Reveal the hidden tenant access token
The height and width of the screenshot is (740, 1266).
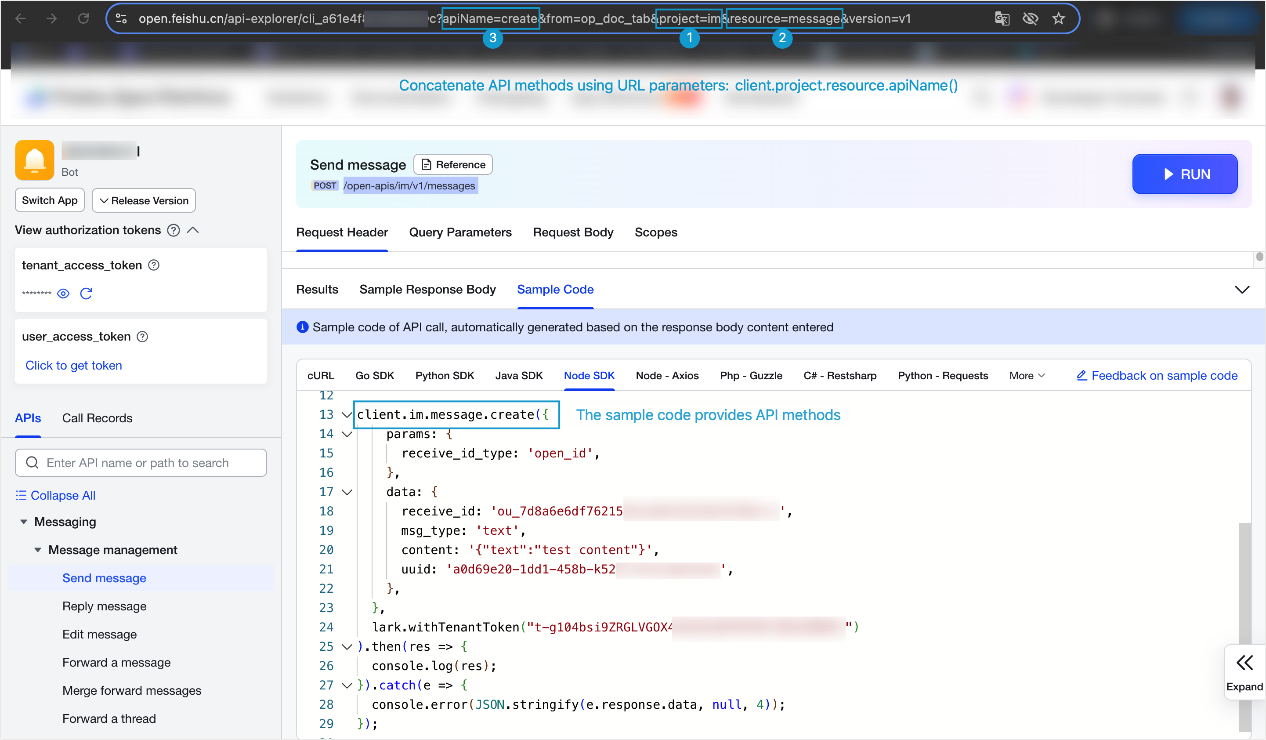click(x=63, y=293)
